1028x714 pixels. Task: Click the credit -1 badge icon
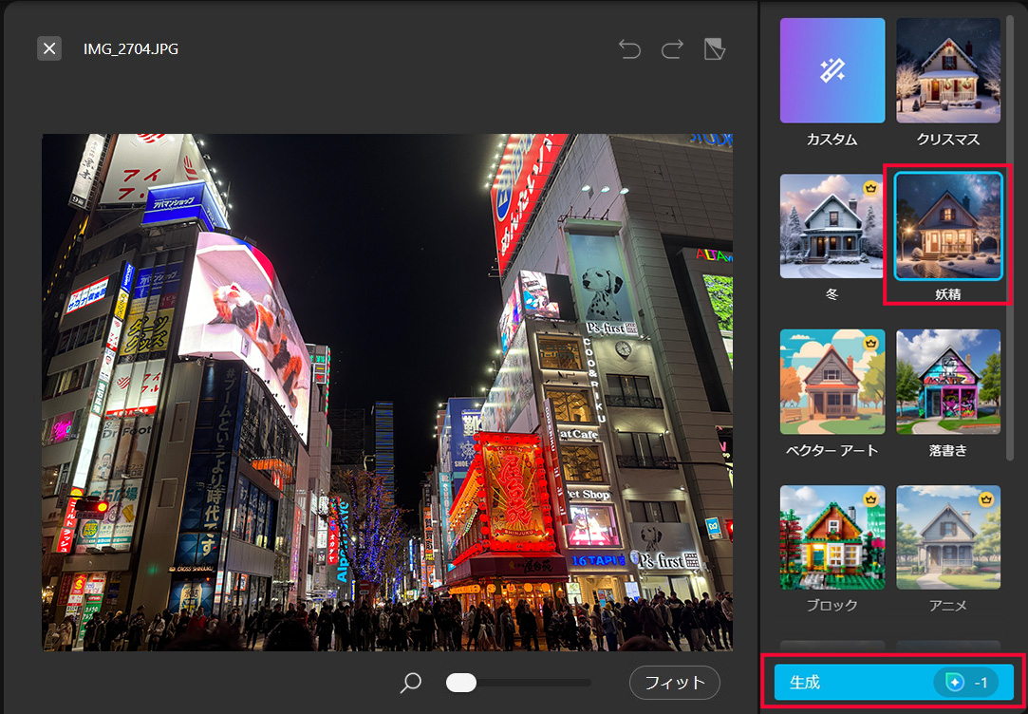(x=965, y=683)
